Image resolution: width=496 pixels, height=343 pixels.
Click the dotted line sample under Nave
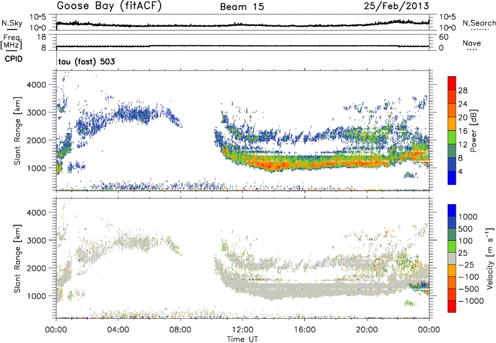coord(472,50)
